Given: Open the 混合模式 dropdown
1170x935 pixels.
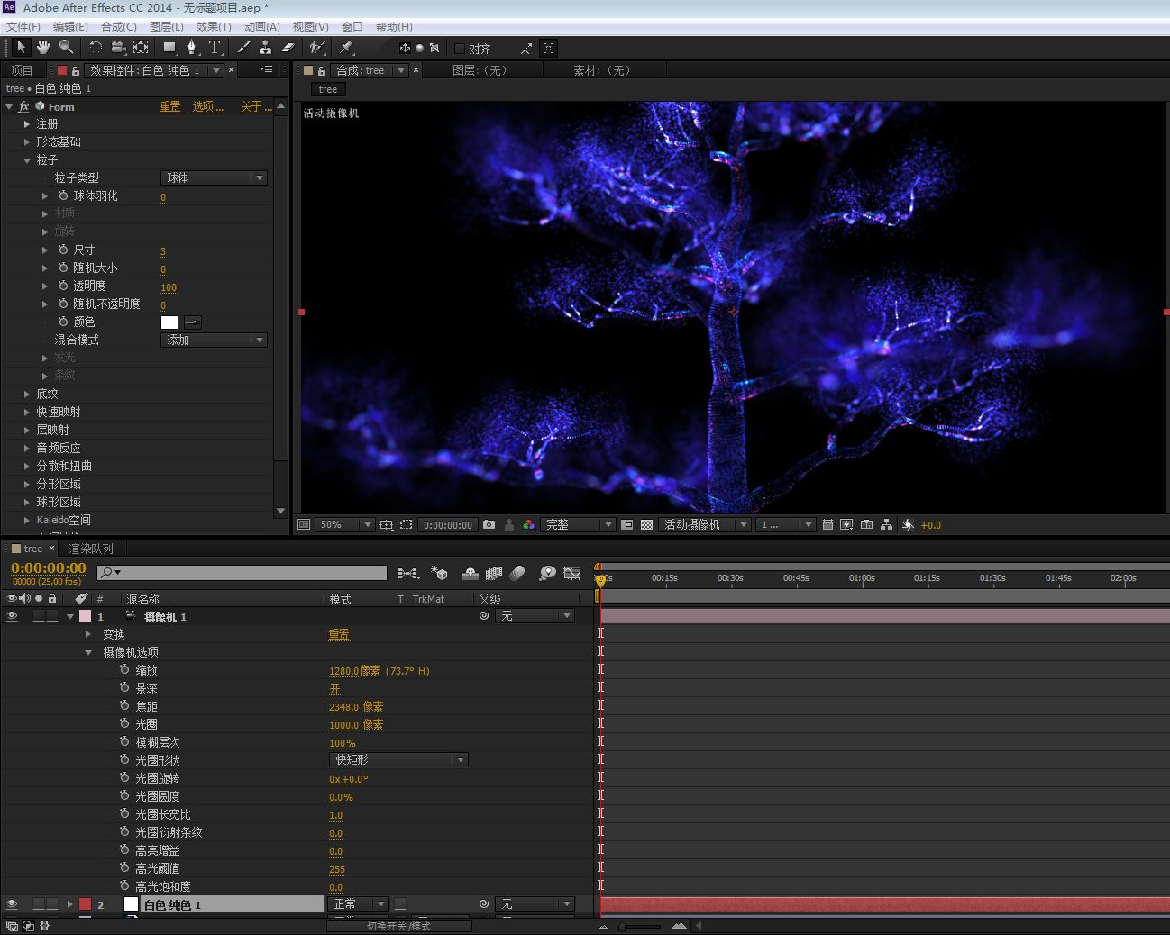Looking at the screenshot, I should pos(214,340).
